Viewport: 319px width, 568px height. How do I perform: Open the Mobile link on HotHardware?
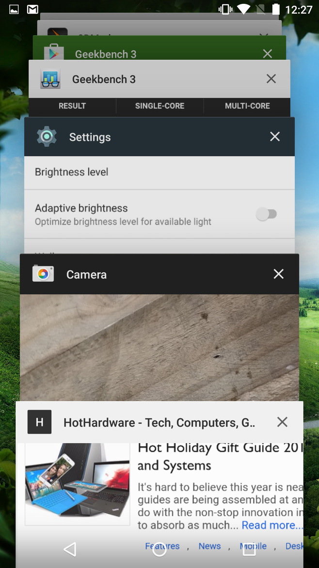click(253, 546)
